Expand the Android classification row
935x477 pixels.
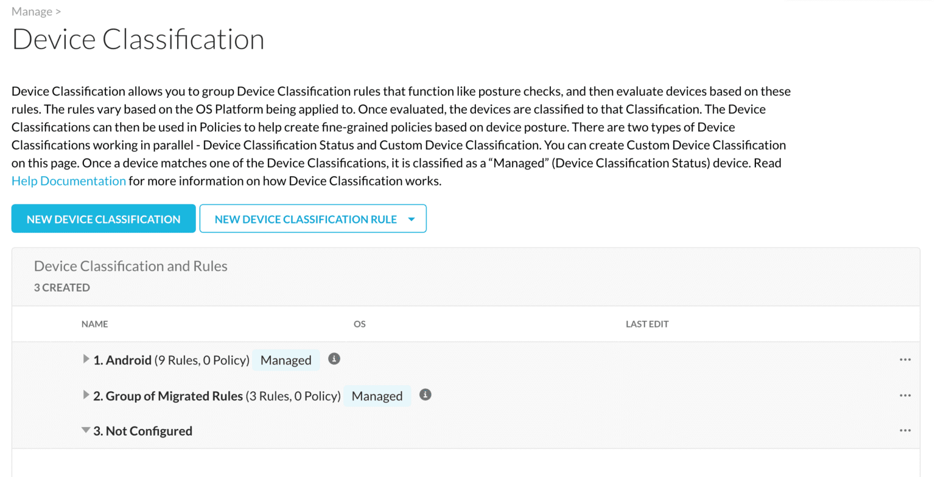(86, 359)
